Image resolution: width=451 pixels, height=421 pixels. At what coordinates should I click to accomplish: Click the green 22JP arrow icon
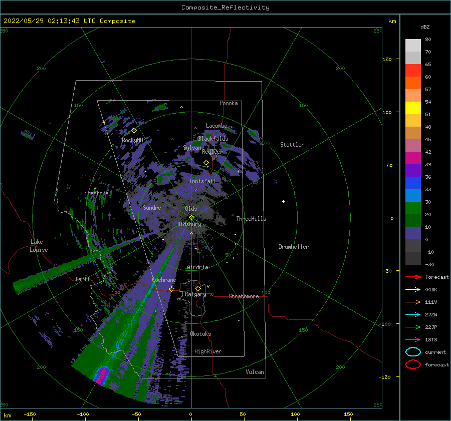[413, 327]
